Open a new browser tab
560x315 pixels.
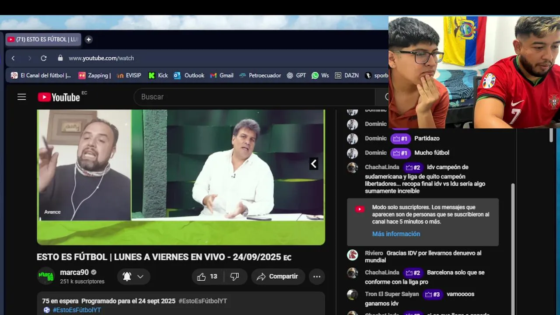(88, 39)
